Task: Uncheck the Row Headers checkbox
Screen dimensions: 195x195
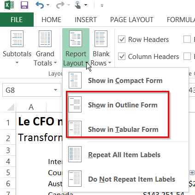Action: tap(122, 39)
